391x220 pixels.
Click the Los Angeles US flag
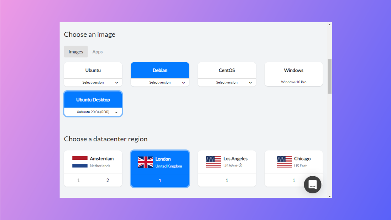(x=213, y=162)
